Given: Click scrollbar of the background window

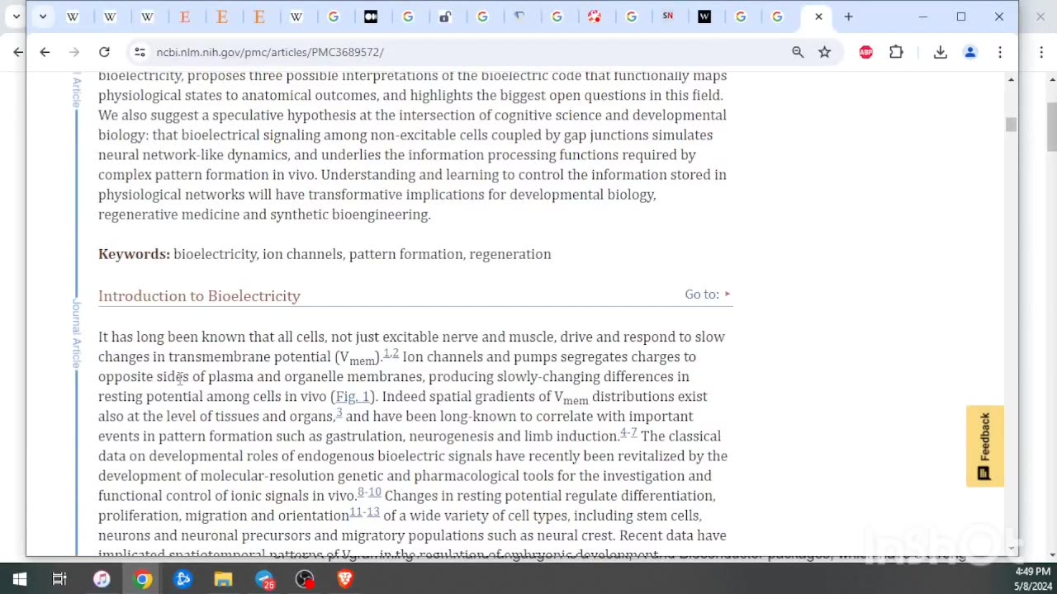Looking at the screenshot, I should [1051, 125].
